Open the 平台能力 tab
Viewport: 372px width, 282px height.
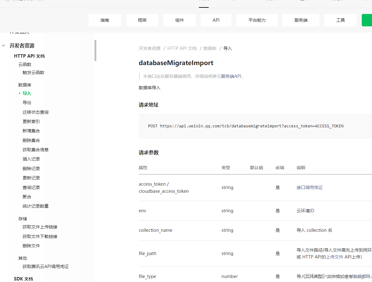point(257,20)
